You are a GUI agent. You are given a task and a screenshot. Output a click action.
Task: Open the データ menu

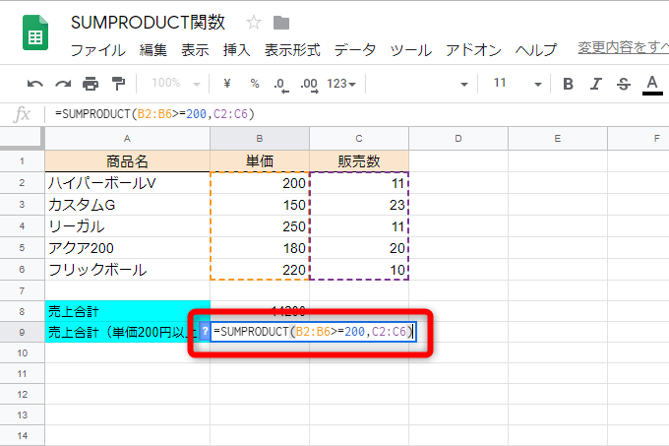[355, 50]
